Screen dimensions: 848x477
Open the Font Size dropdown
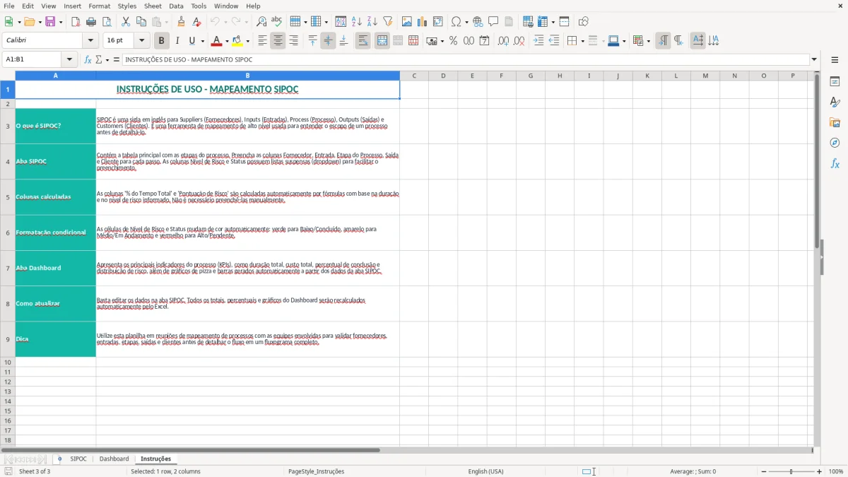pyautogui.click(x=141, y=41)
